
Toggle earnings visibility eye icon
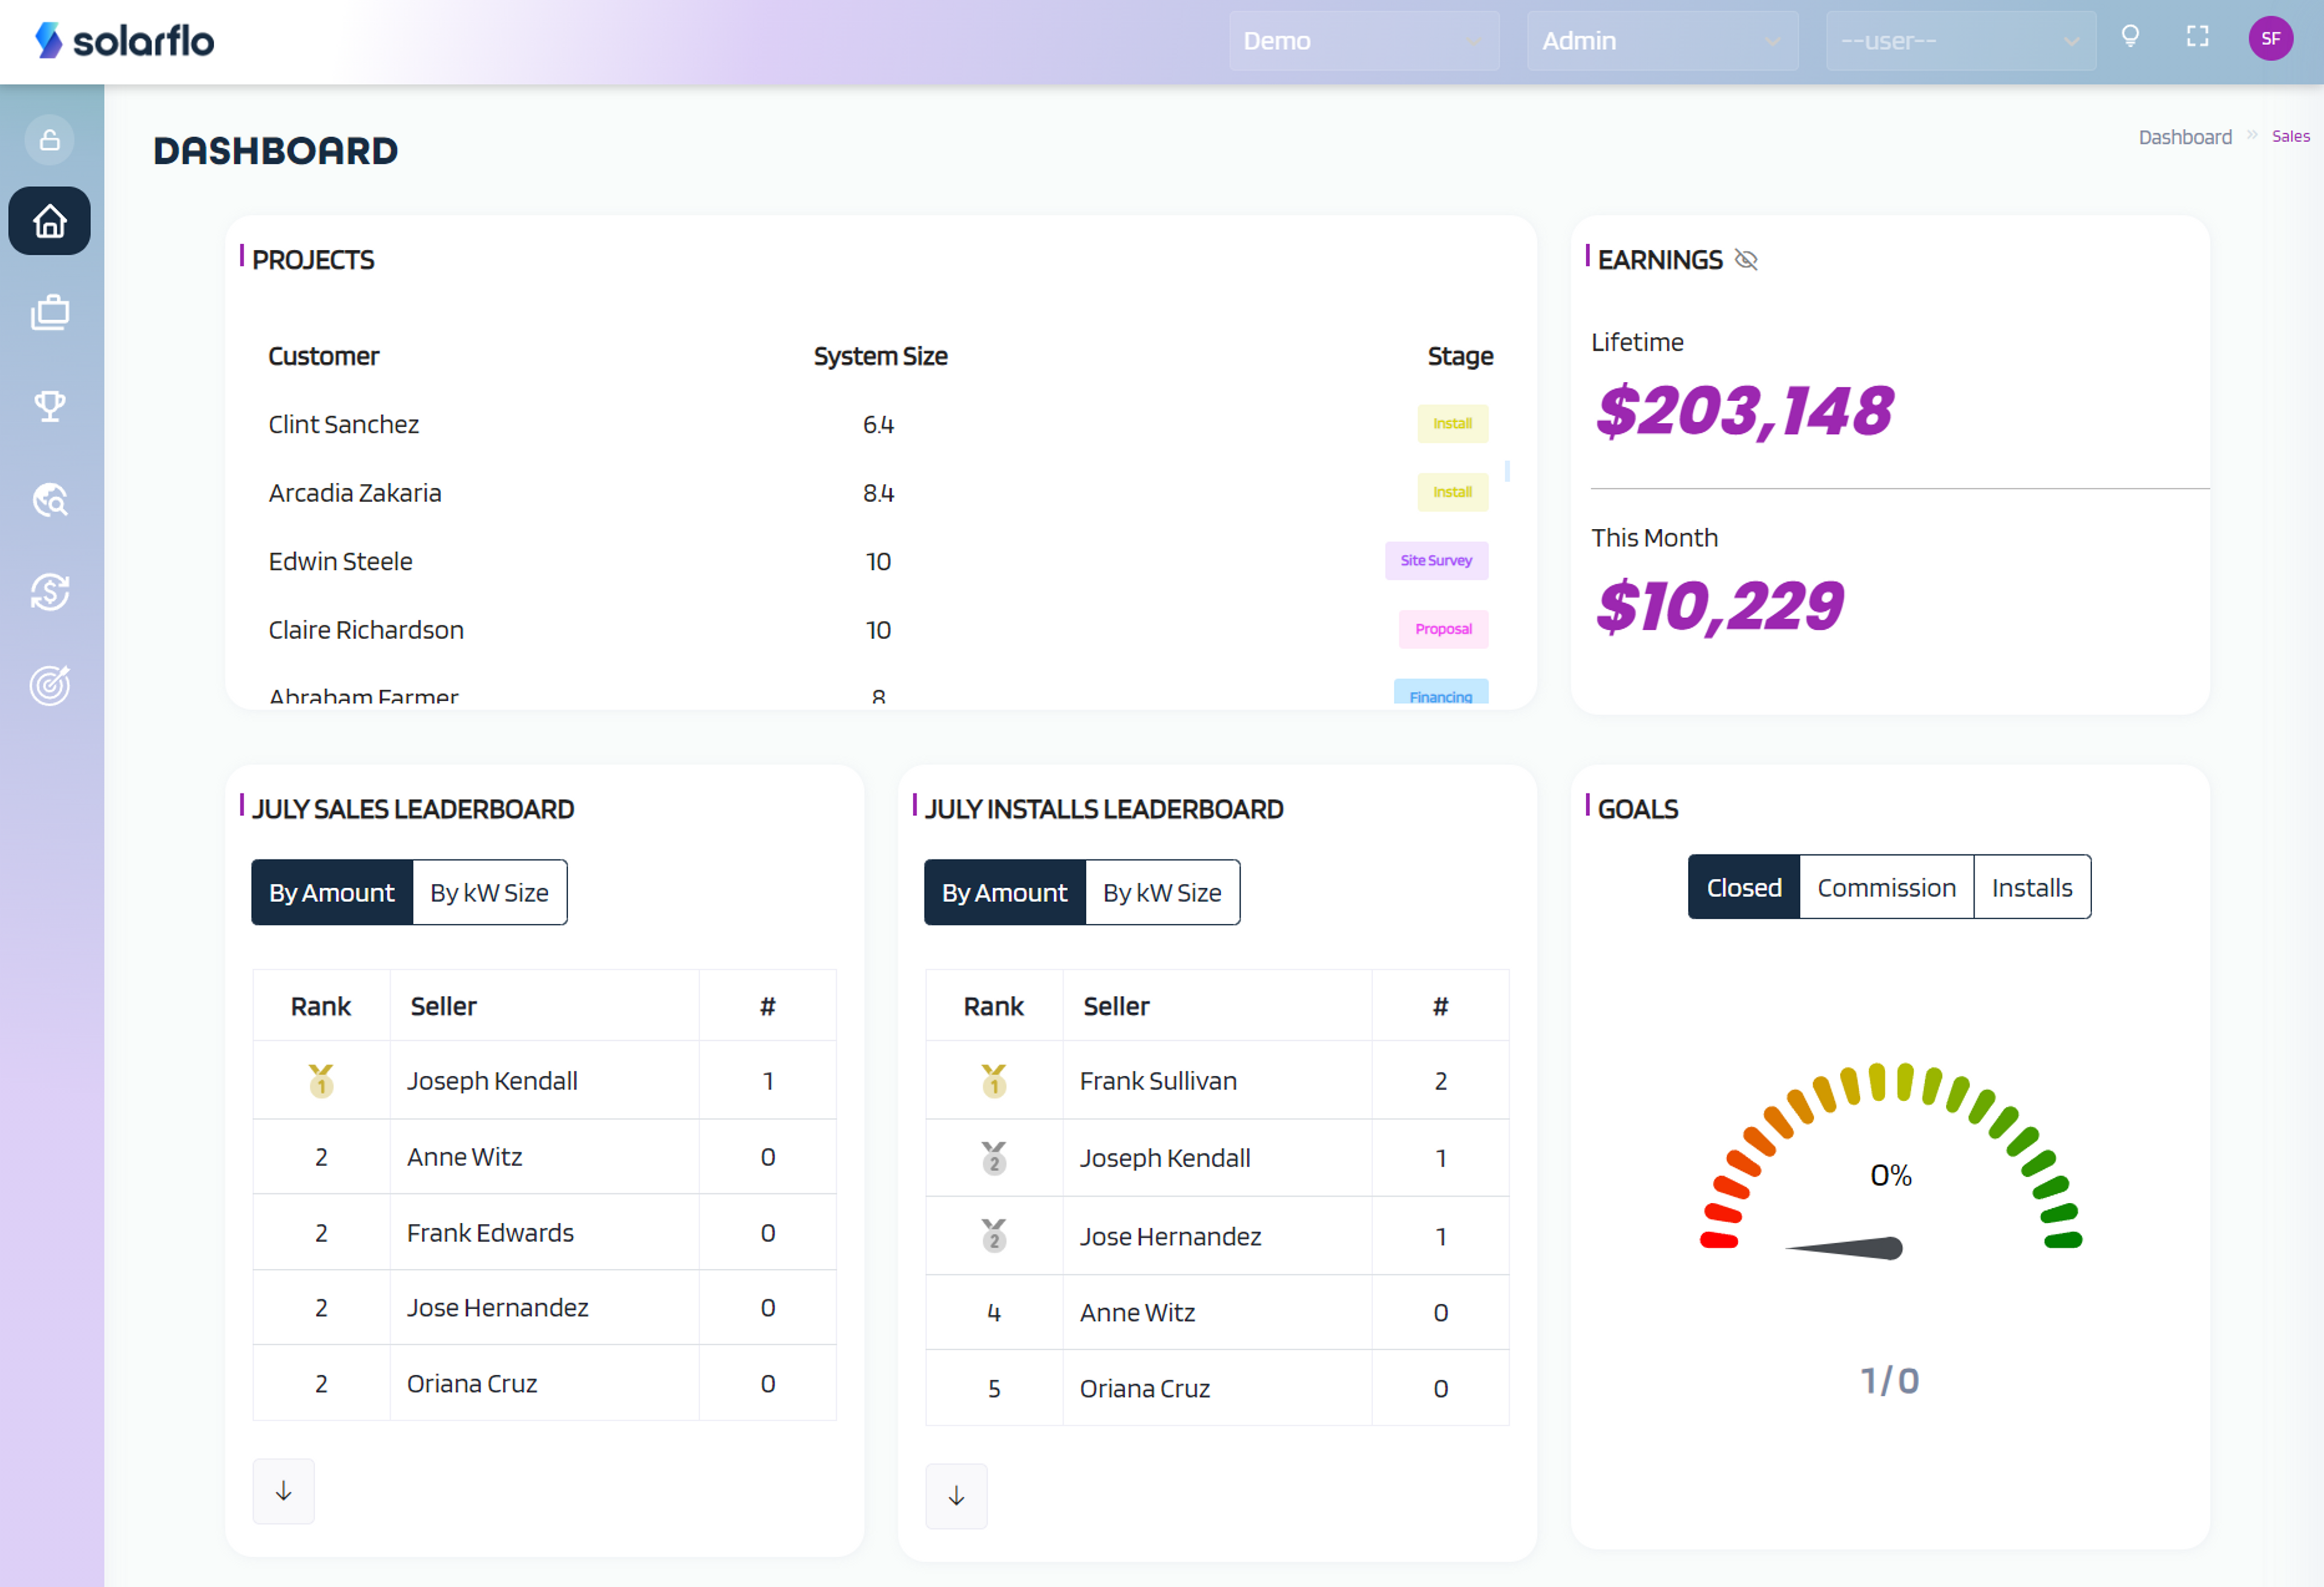click(1746, 260)
